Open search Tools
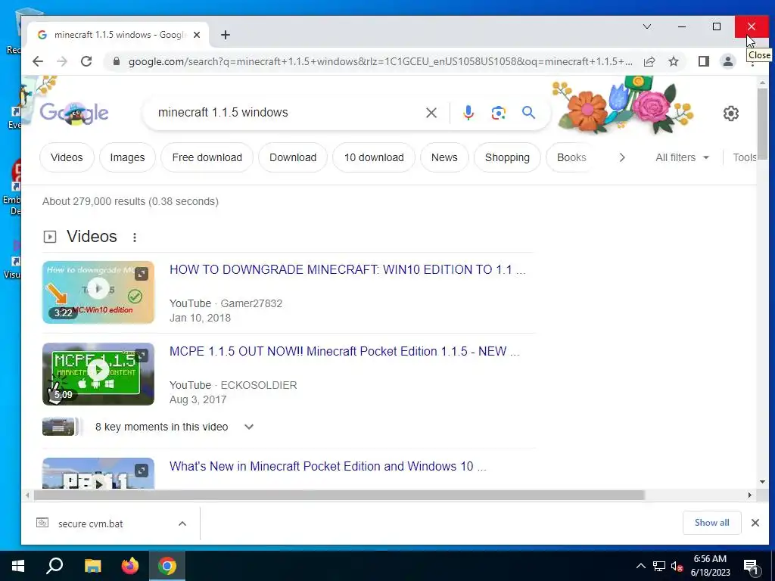 tap(745, 157)
